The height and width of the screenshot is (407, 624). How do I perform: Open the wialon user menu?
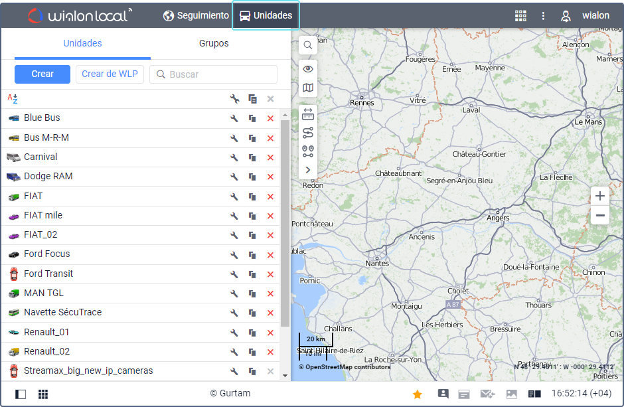(585, 16)
